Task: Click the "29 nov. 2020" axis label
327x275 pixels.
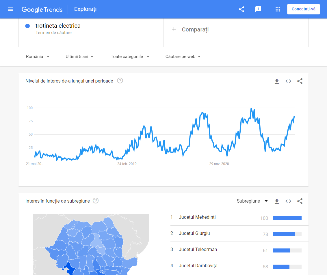Action: pos(219,164)
